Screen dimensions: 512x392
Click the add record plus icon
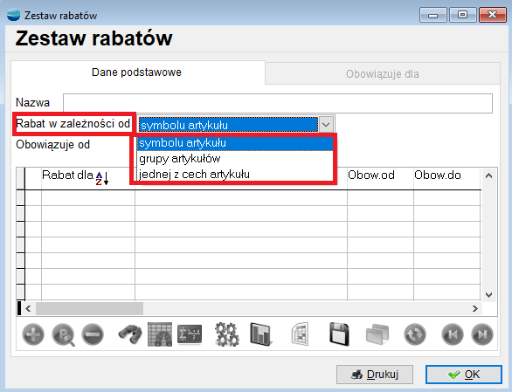33,334
